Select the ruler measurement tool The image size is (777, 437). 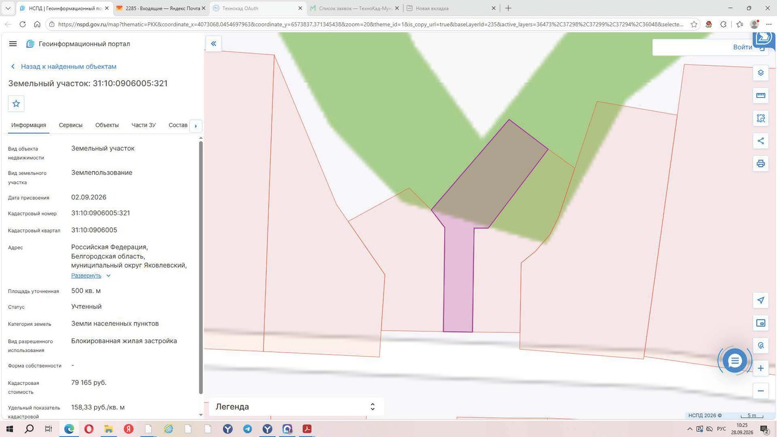(x=760, y=96)
